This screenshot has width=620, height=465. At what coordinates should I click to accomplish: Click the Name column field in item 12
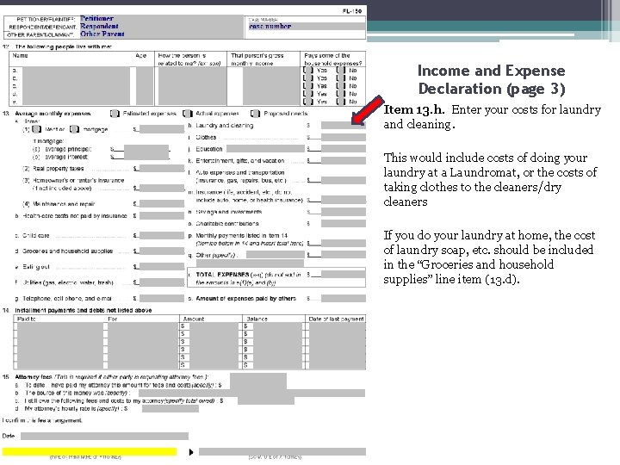(76, 86)
